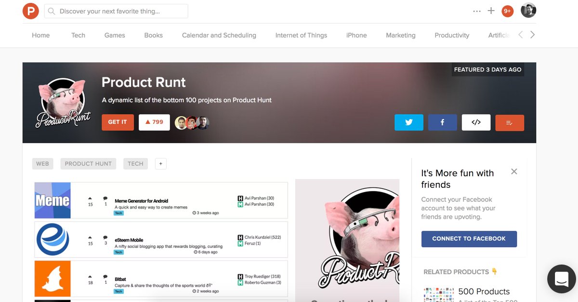The height and width of the screenshot is (302, 578).
Task: Go to the Home tab
Action: [41, 35]
